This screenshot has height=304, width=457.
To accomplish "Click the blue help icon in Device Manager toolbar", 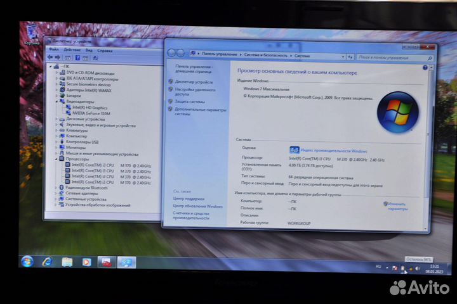I will 77,58.
